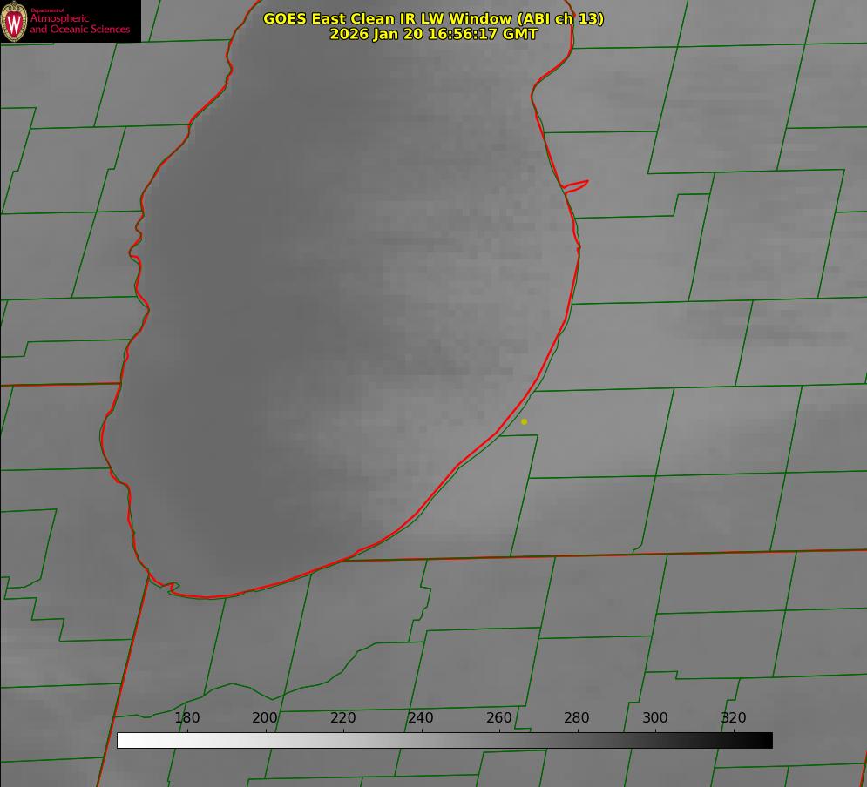The width and height of the screenshot is (867, 787).
Task: Click the University of Wisconsin crest logo
Action: (x=14, y=22)
